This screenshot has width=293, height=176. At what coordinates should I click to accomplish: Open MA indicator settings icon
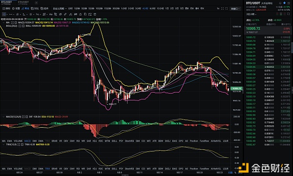click(12, 22)
